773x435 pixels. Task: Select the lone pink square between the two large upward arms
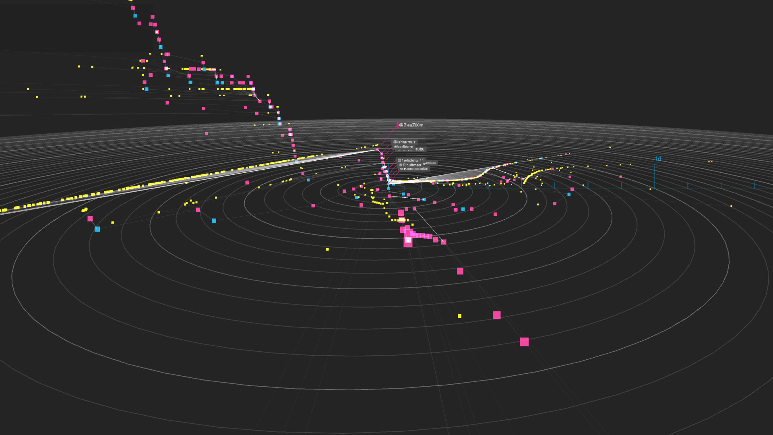point(207,134)
